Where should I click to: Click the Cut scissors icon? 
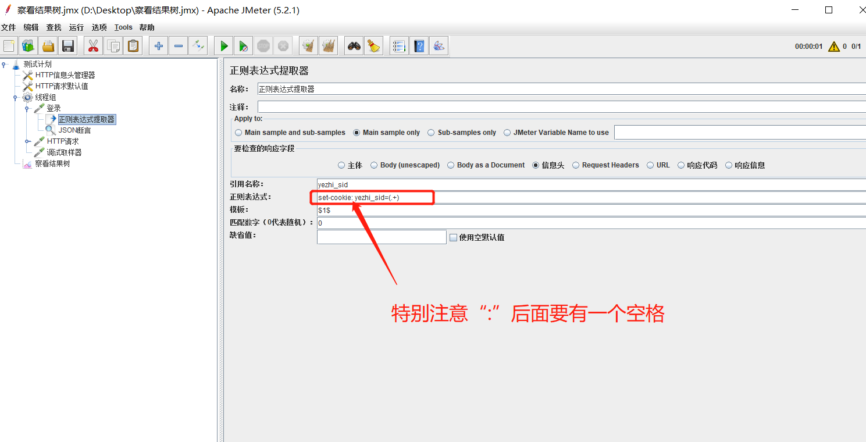[93, 46]
